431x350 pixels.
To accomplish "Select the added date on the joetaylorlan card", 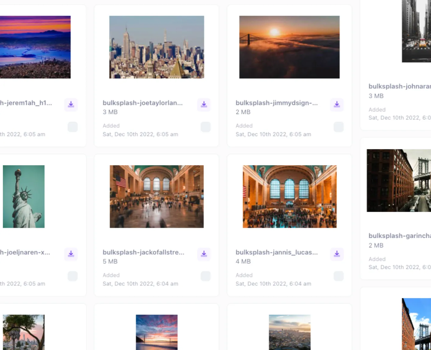I will (140, 134).
